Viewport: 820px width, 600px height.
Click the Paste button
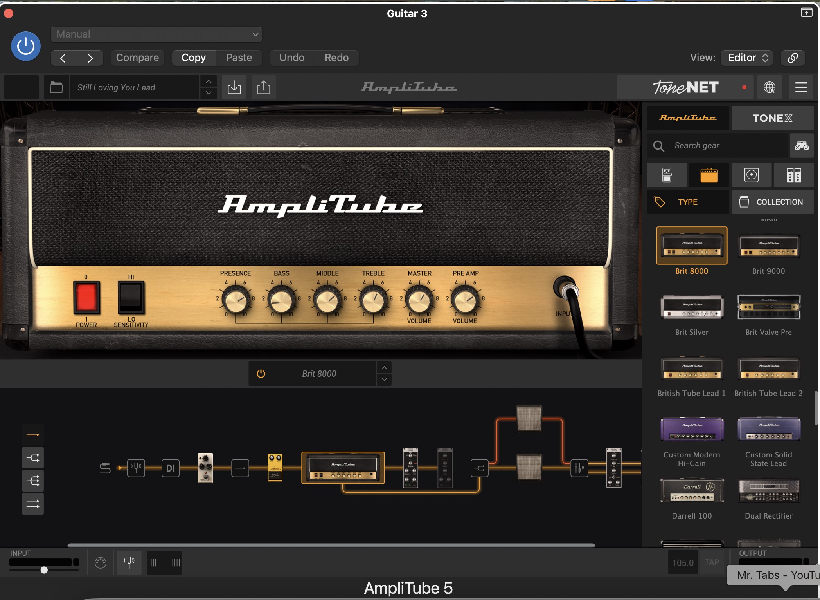pyautogui.click(x=239, y=58)
